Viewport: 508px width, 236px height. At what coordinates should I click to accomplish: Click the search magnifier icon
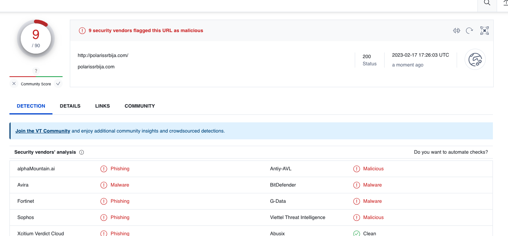tap(487, 3)
